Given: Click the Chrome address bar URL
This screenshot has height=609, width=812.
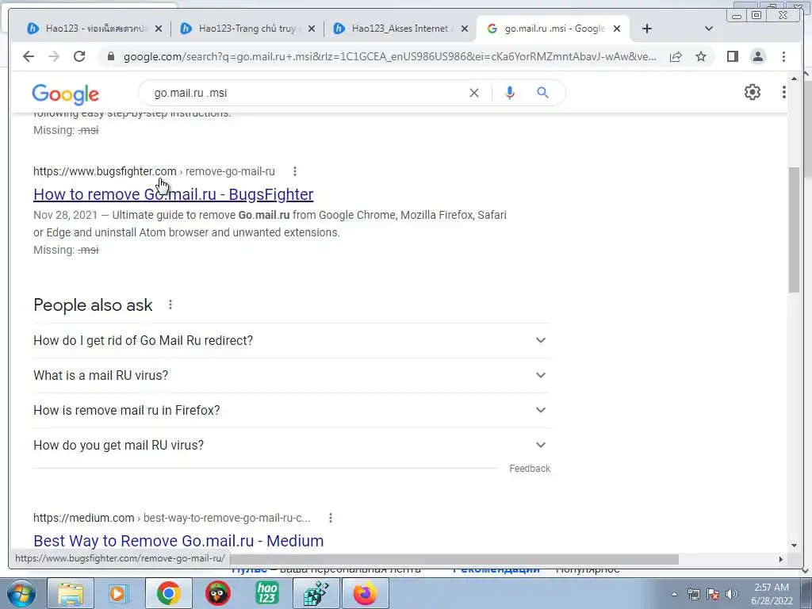Looking at the screenshot, I should (389, 56).
